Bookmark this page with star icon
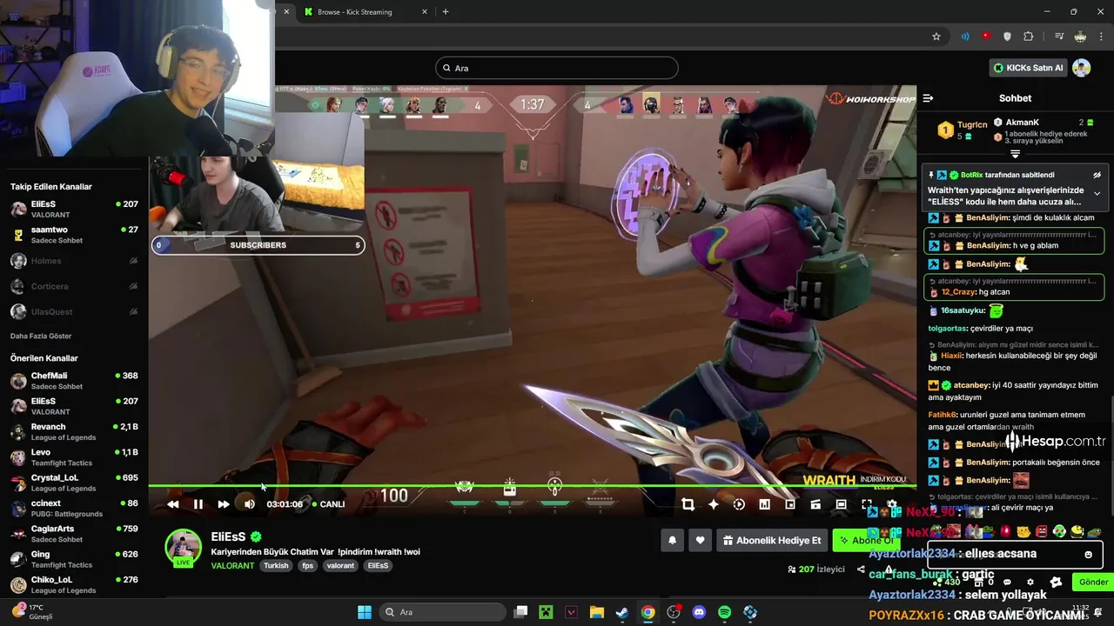1114x626 pixels. click(x=936, y=37)
